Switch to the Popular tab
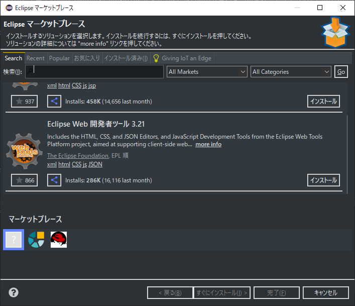Image resolution: width=355 pixels, height=306 pixels. click(x=59, y=58)
